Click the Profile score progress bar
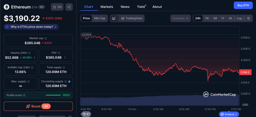The width and height of the screenshot is (256, 117). [x=53, y=95]
